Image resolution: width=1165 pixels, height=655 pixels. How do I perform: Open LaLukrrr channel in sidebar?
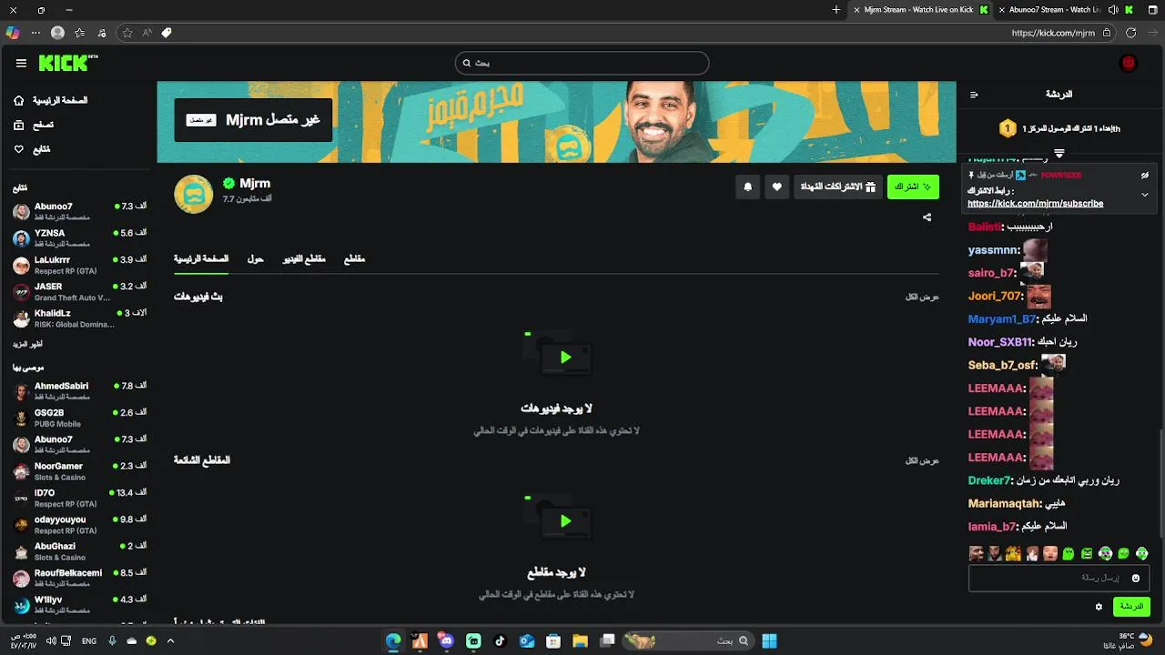tap(80, 265)
